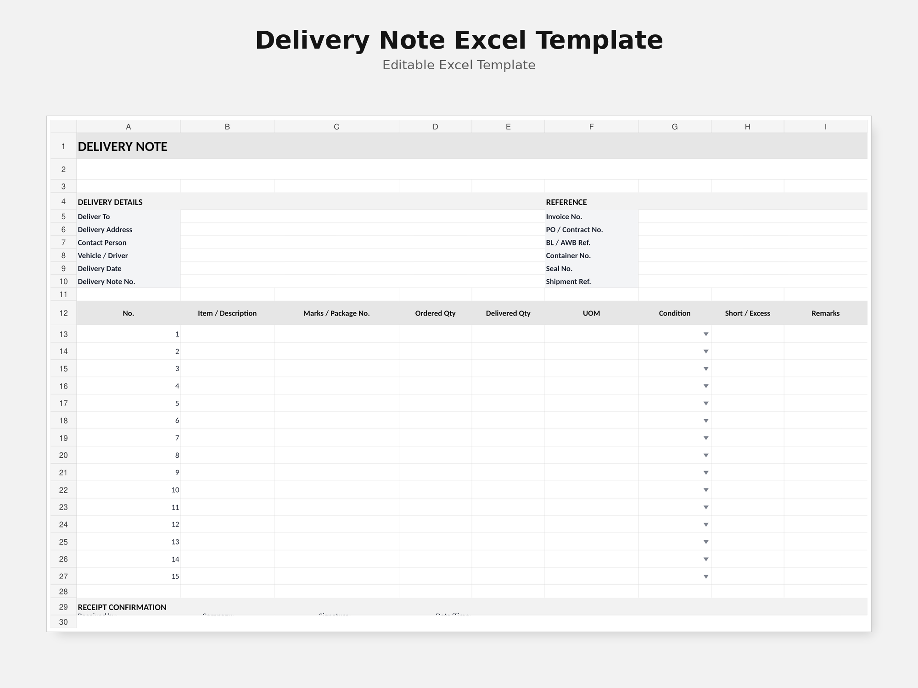Screen dimensions: 918x688
Task: Click the Invoice No. value field
Action: [x=753, y=216]
